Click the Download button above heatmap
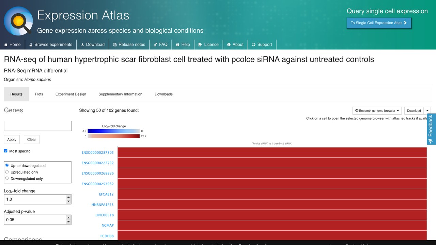Image resolution: width=436 pixels, height=245 pixels. pyautogui.click(x=414, y=111)
